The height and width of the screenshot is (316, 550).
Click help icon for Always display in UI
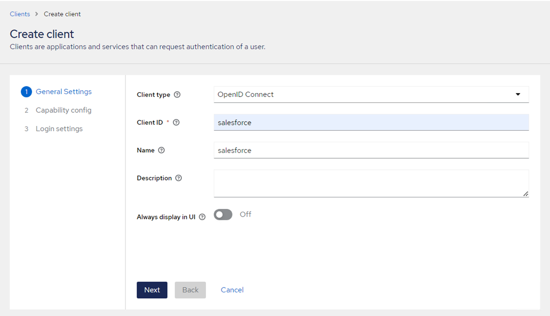202,217
